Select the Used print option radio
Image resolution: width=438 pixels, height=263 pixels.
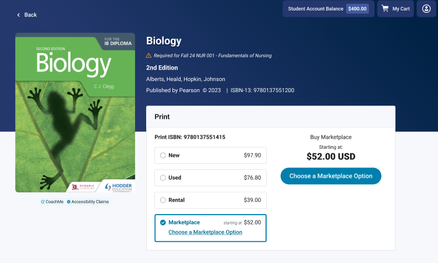pyautogui.click(x=163, y=178)
